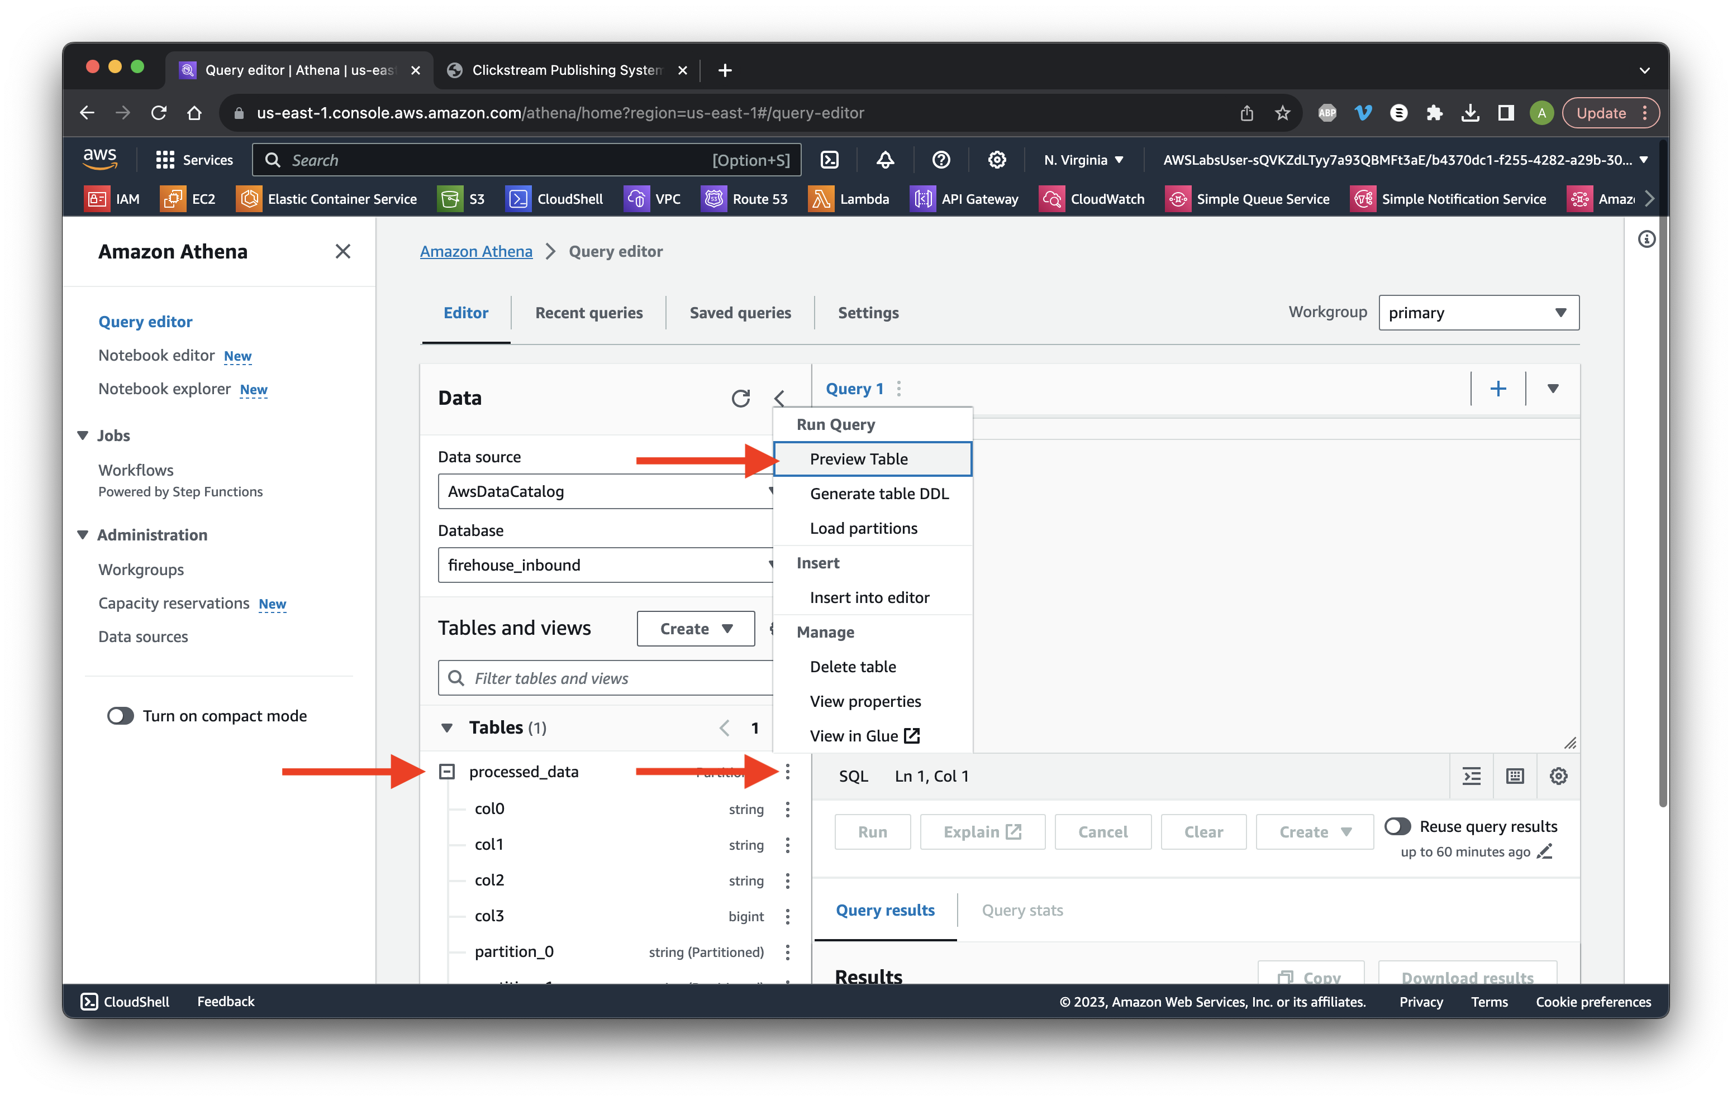Open AWS console settings gear
The height and width of the screenshot is (1101, 1732).
[996, 160]
